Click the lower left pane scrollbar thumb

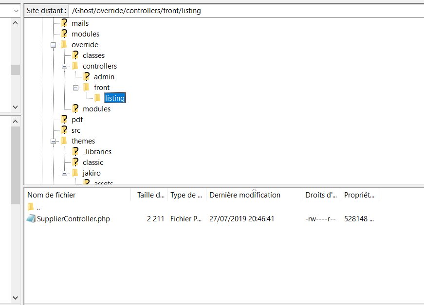[x=16, y=165]
